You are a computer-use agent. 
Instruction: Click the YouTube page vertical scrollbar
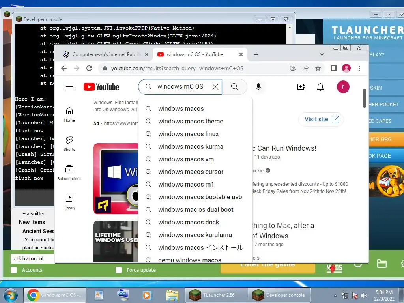(x=364, y=98)
